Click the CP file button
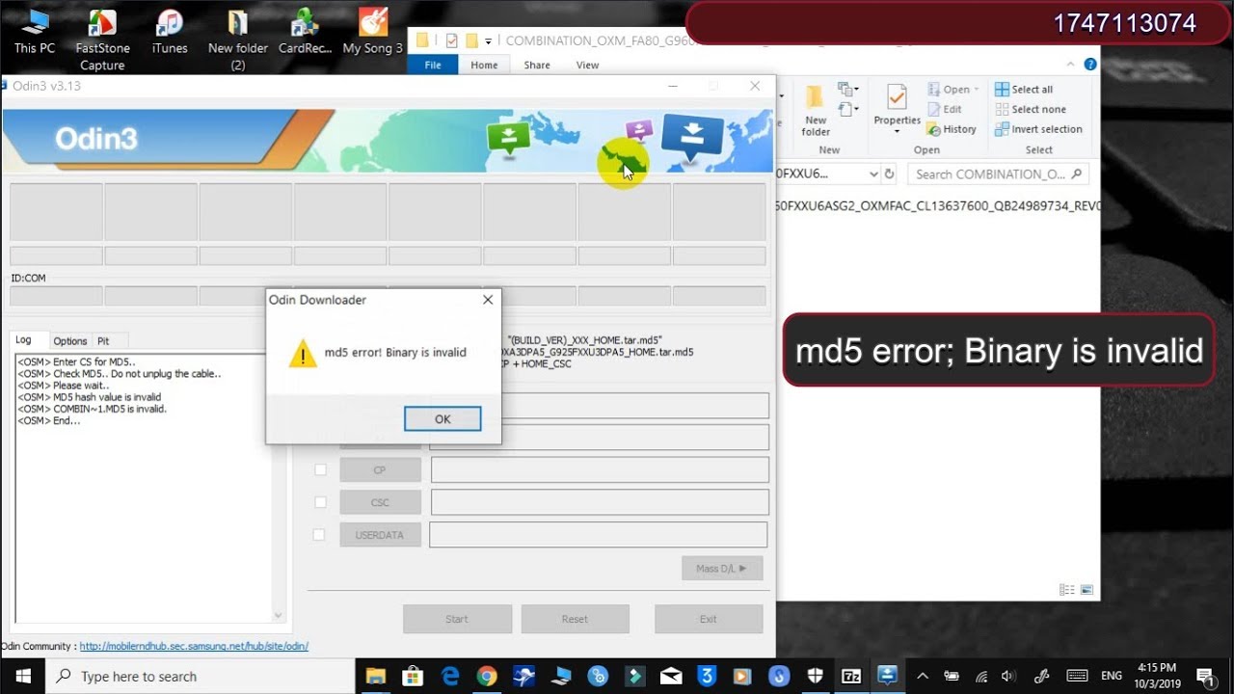This screenshot has width=1234, height=694. click(x=380, y=470)
